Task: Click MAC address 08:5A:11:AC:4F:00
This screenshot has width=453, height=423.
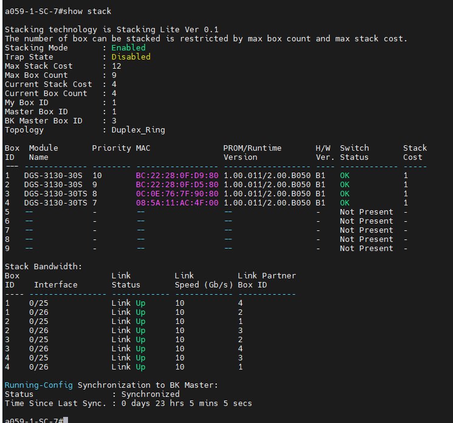Action: pos(177,203)
